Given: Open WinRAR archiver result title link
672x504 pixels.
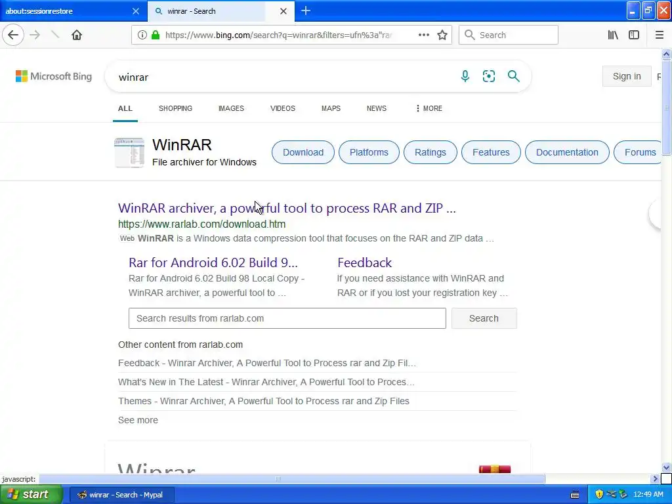Looking at the screenshot, I should 287,208.
